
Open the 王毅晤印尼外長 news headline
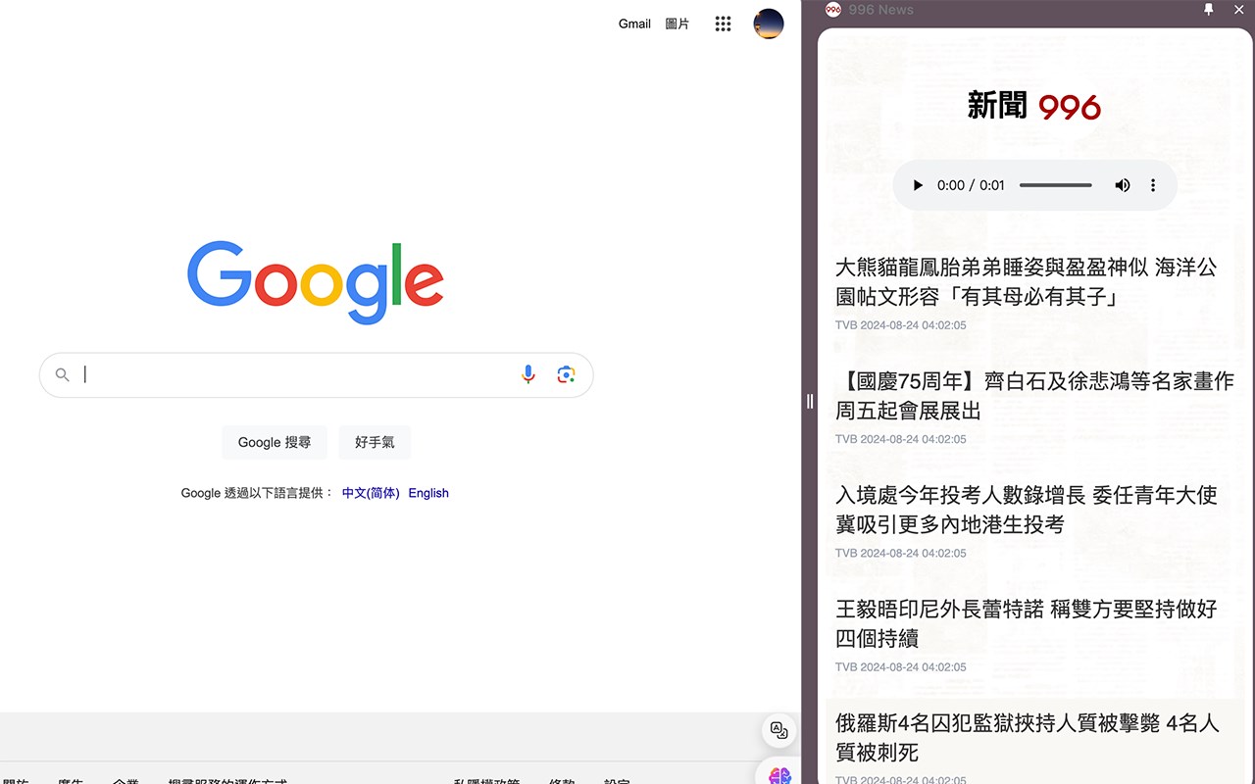1026,623
